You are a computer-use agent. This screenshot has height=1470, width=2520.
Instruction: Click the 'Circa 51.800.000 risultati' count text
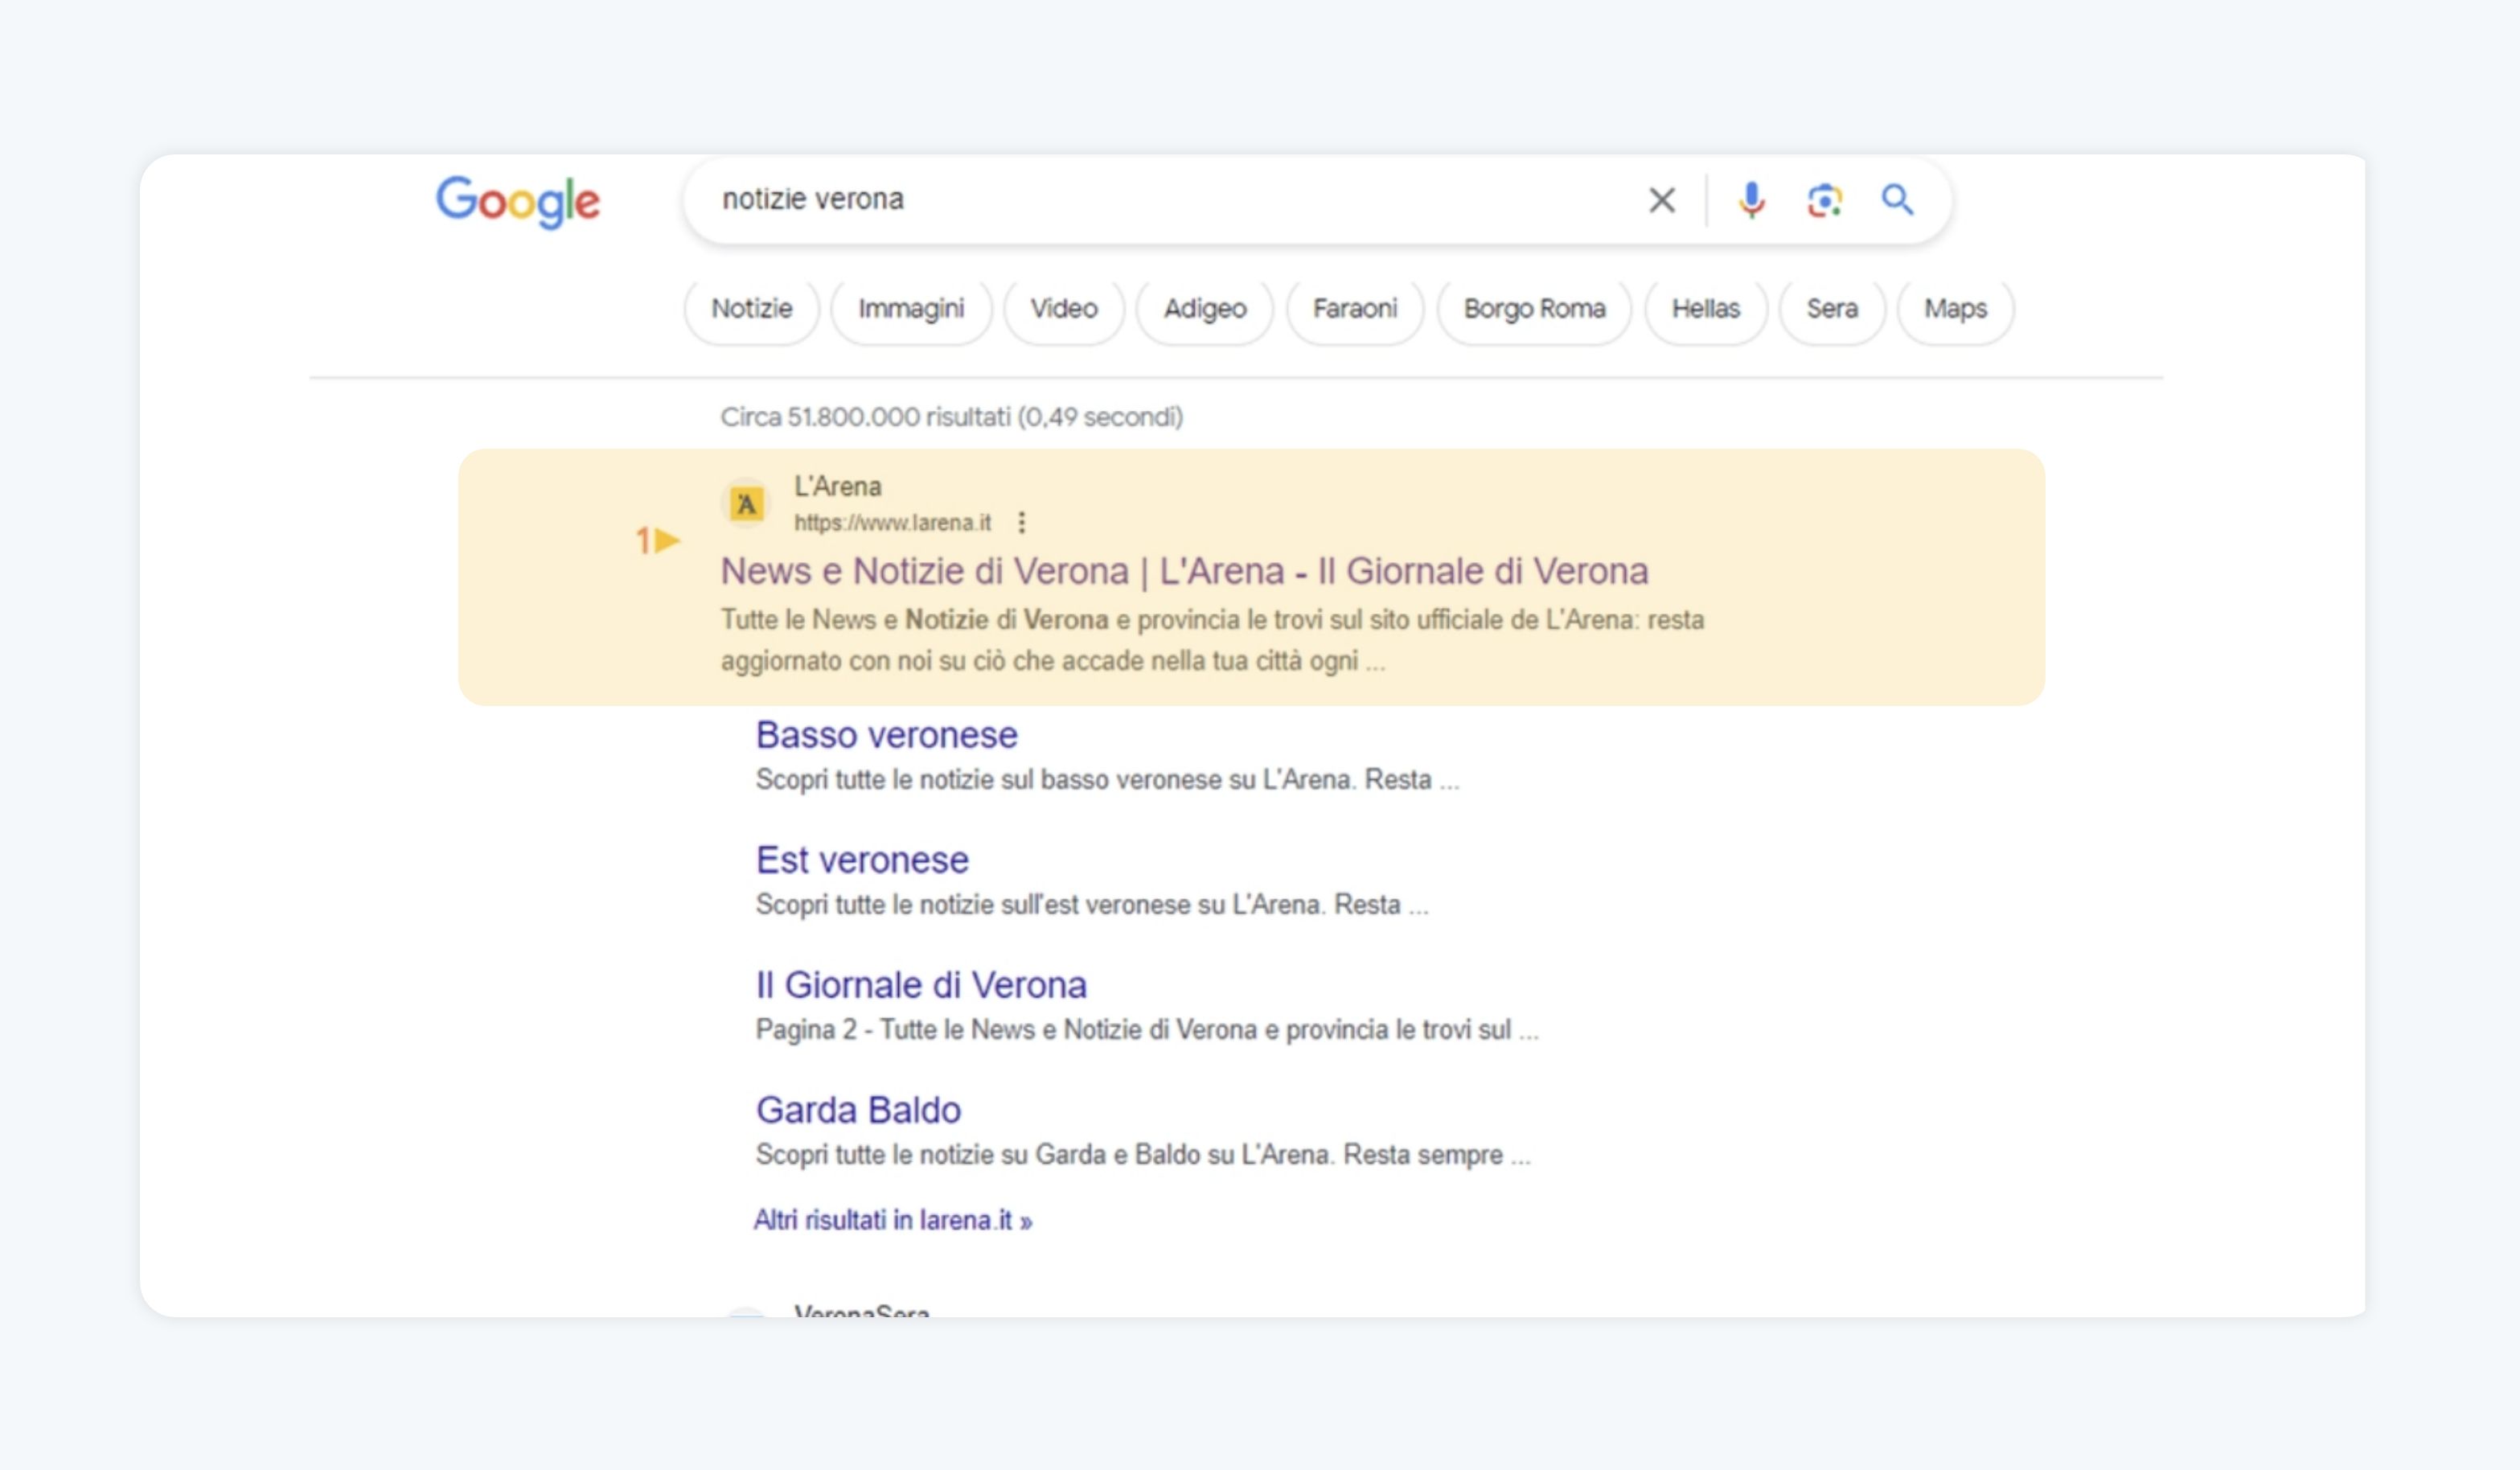pyautogui.click(x=951, y=417)
